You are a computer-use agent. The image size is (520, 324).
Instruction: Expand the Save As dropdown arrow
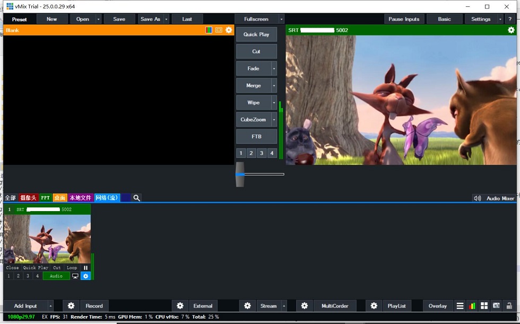pyautogui.click(x=167, y=19)
